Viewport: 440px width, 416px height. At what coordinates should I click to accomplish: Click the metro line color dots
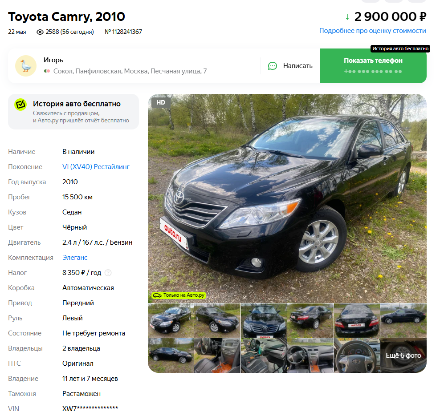pos(47,71)
